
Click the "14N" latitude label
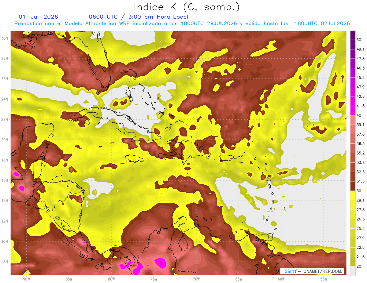click(x=5, y=201)
